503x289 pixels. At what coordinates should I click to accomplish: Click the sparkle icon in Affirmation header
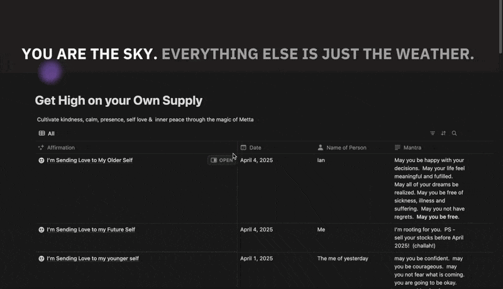coord(41,148)
